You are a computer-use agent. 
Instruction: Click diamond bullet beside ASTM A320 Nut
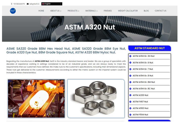(130, 95)
